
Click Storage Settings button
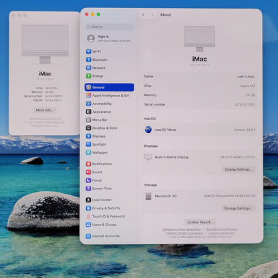tap(238, 208)
